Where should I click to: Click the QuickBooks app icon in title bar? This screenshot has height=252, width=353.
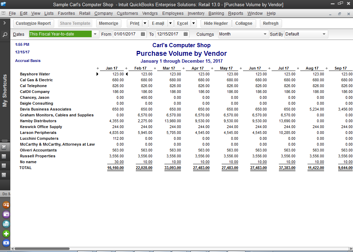tap(3, 4)
